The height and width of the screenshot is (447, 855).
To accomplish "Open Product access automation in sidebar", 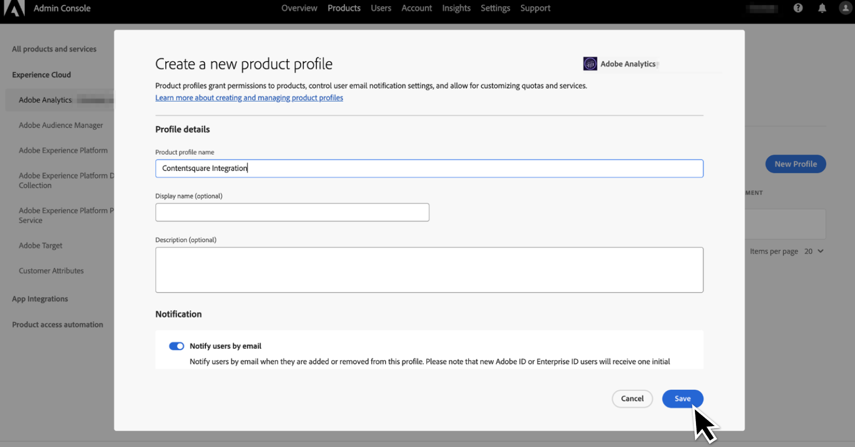I will tap(57, 324).
